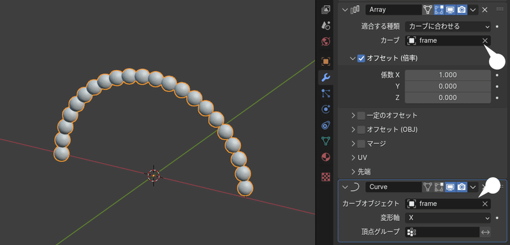The width and height of the screenshot is (510, 245).
Task: Enable the 一定のオフセット checkbox
Action: [x=361, y=115]
